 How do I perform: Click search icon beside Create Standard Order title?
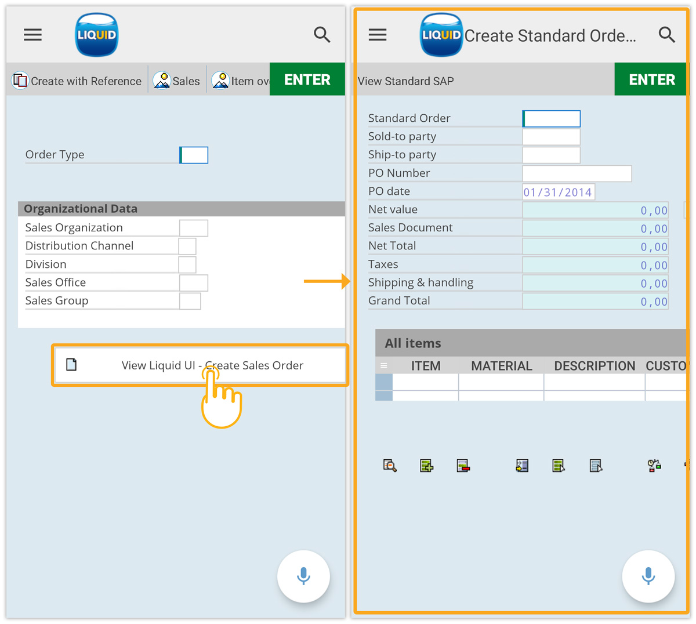coord(666,35)
